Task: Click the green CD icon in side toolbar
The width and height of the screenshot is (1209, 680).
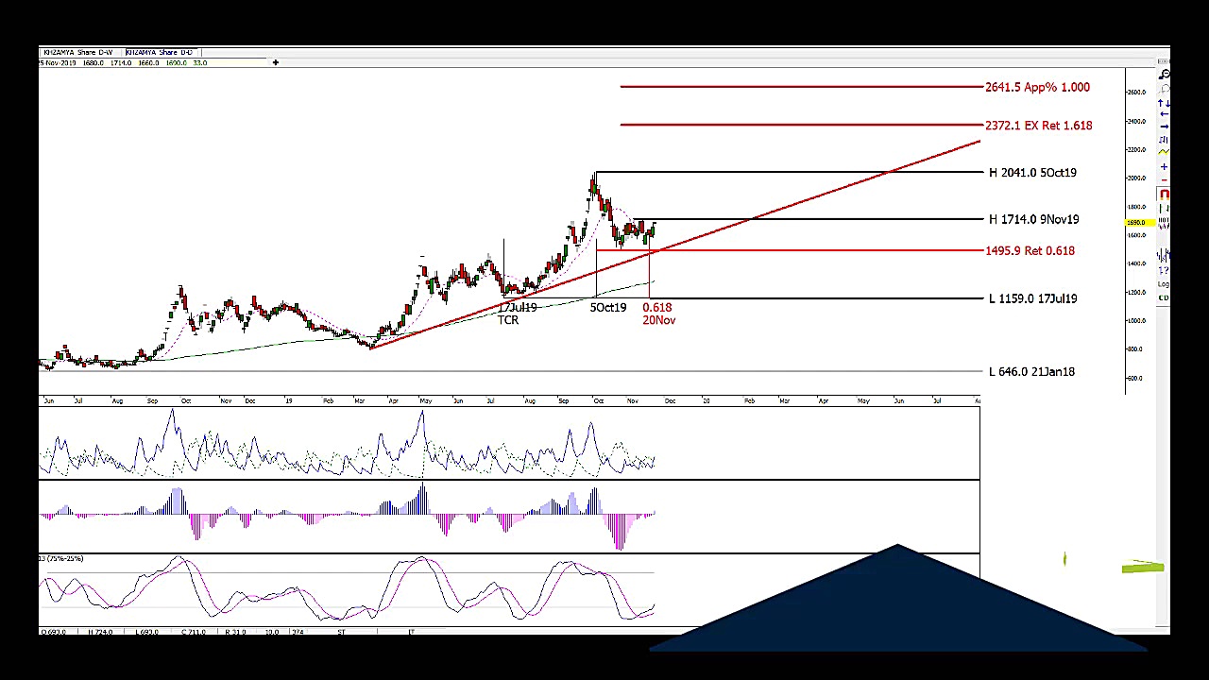Action: [1166, 298]
